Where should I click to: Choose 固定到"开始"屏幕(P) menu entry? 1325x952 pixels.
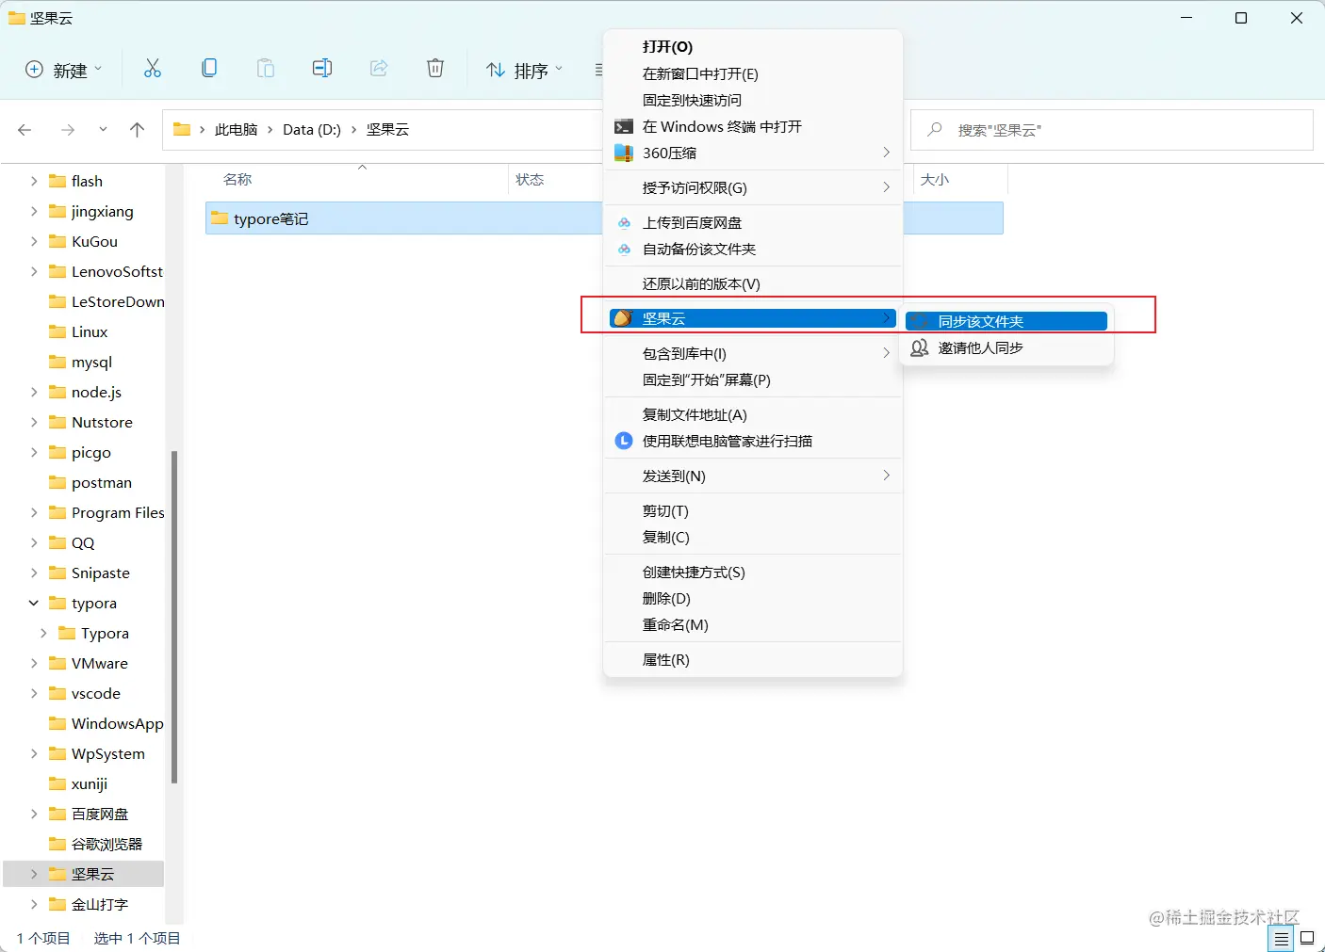pyautogui.click(x=752, y=379)
